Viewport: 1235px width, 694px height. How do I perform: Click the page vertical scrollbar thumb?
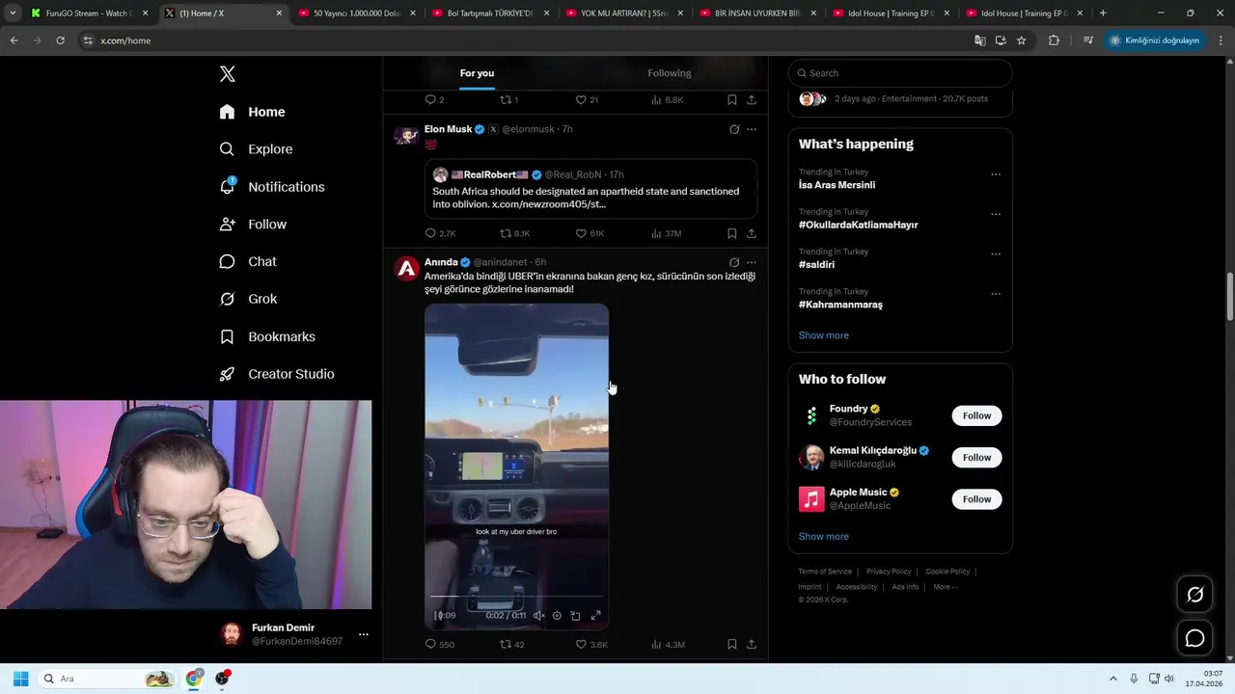pos(1229,297)
